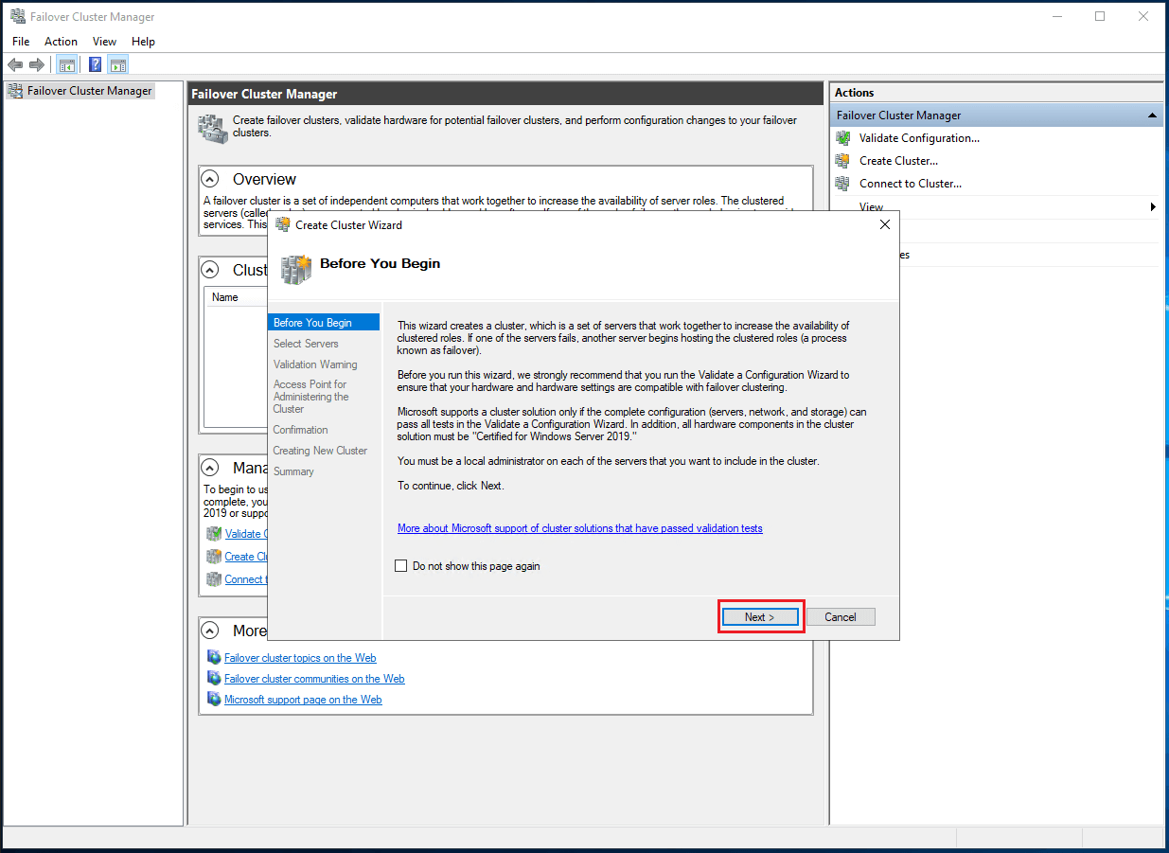Click the Create Cluster icon in Actions pane
Image resolution: width=1169 pixels, height=853 pixels.
[842, 161]
